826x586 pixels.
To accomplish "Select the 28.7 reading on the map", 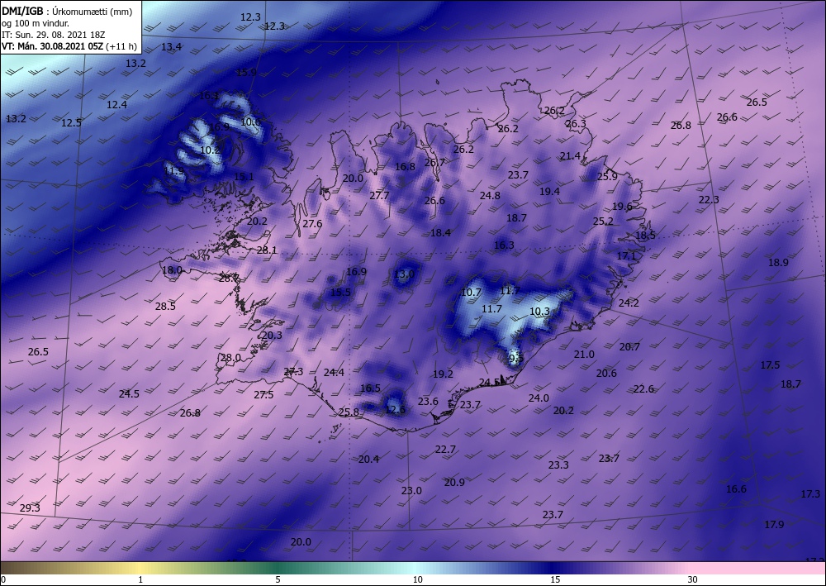I will [x=229, y=279].
